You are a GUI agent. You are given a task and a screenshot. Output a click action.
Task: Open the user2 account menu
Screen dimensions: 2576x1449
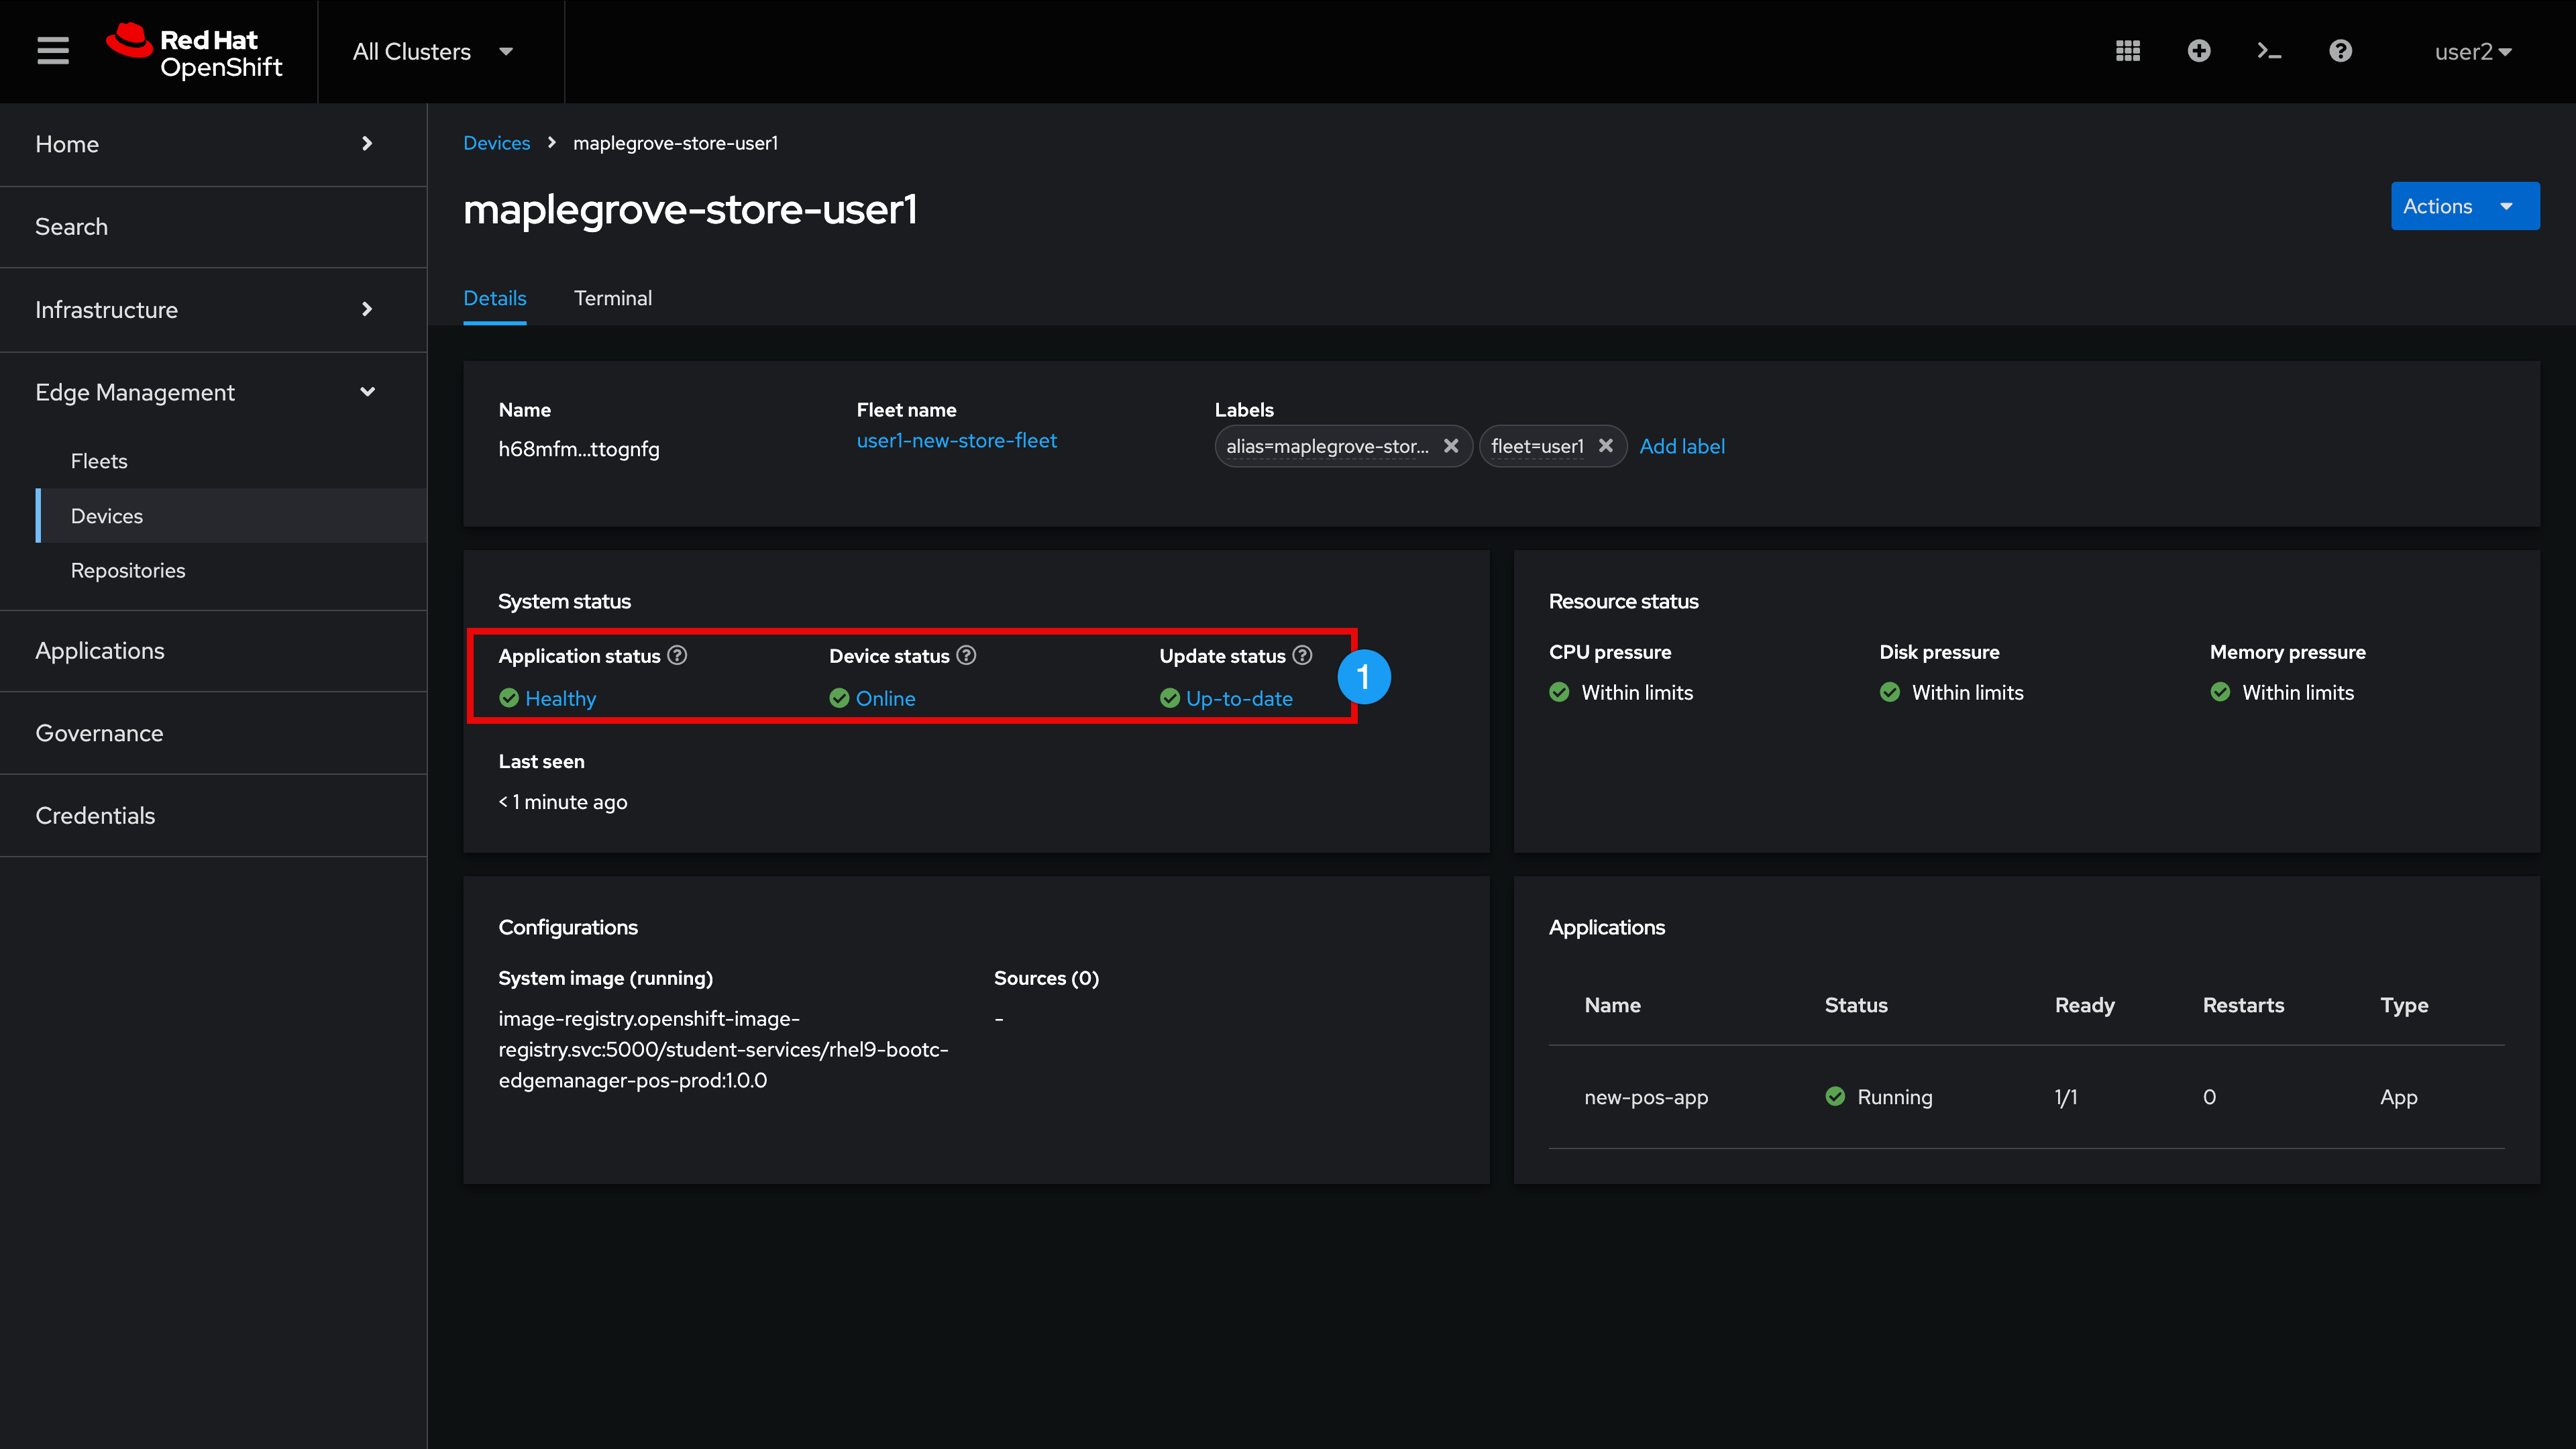pyautogui.click(x=2472, y=51)
